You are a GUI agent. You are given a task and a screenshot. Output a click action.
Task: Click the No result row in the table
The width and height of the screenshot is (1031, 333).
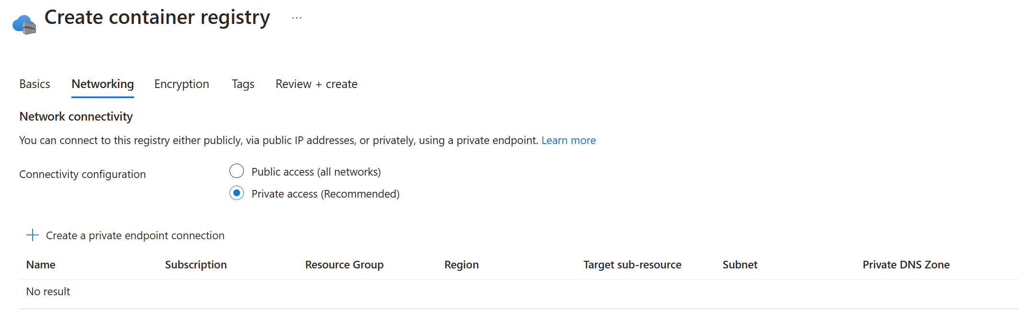(x=47, y=291)
